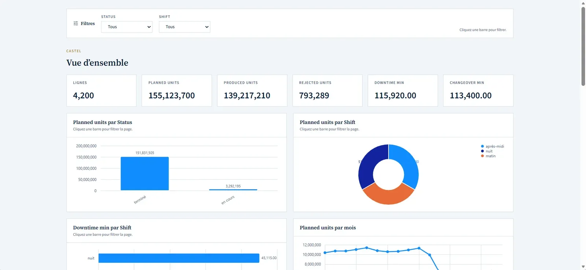Click the Changeover Min value 113,400.00
The image size is (586, 270).
(471, 95)
